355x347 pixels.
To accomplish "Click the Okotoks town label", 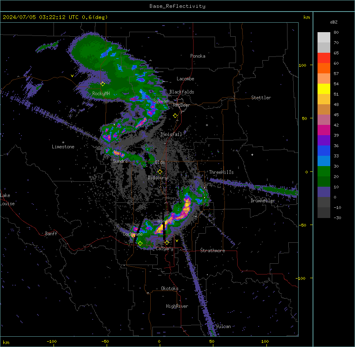I will coord(170,288).
